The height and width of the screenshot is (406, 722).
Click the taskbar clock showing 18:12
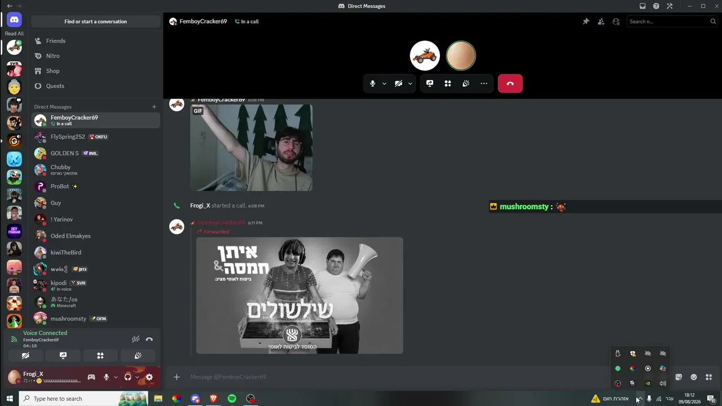pyautogui.click(x=689, y=399)
